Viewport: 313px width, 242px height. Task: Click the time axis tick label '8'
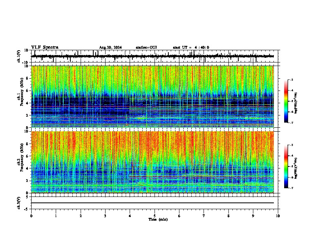[228, 216]
